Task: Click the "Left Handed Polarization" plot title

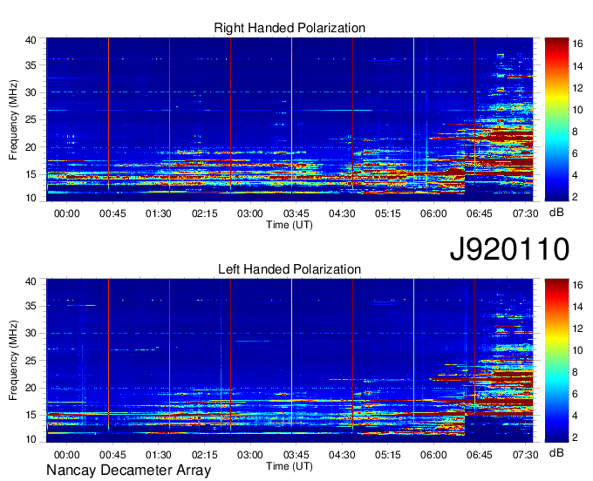Action: coord(290,269)
